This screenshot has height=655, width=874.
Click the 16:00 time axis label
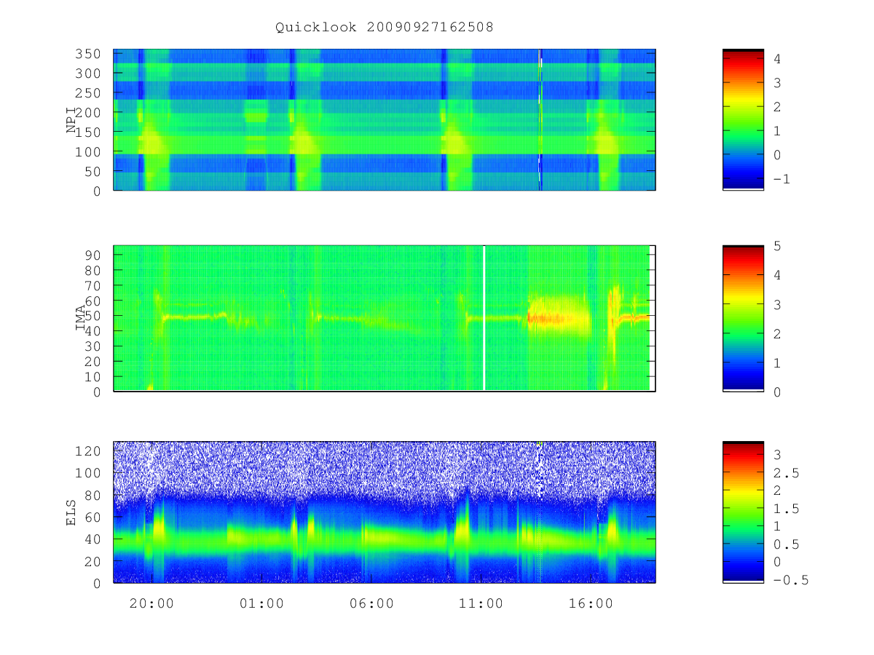point(591,603)
